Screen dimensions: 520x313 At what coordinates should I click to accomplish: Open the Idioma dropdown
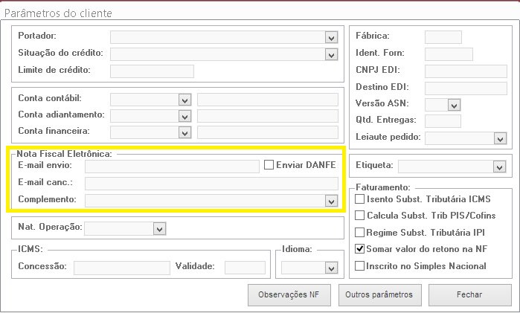331,268
